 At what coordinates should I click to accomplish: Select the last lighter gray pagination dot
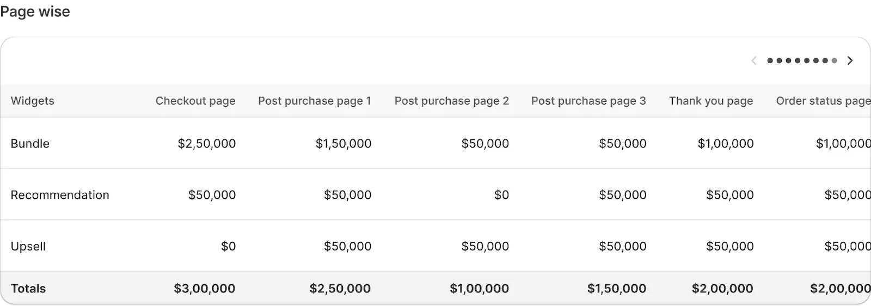[834, 60]
